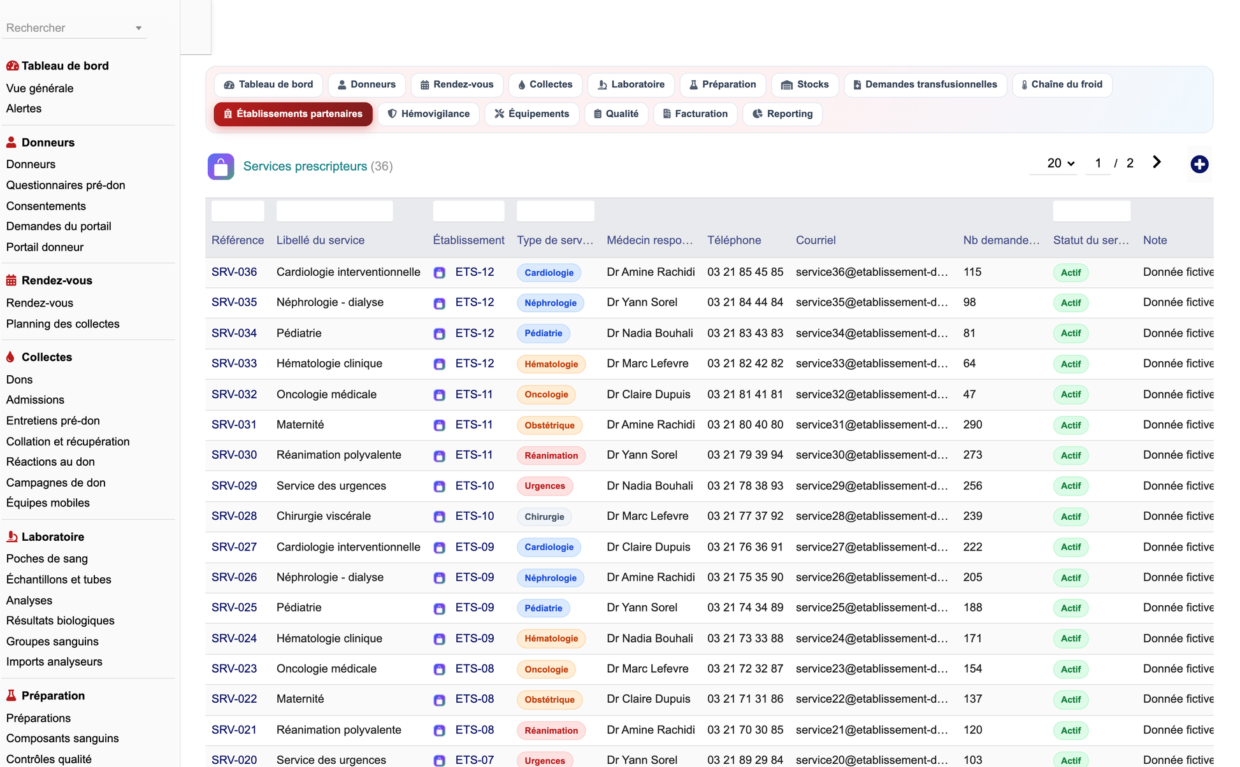This screenshot has height=767, width=1240.
Task: Click the Préparation flask icon in the sidebar
Action: click(x=11, y=695)
